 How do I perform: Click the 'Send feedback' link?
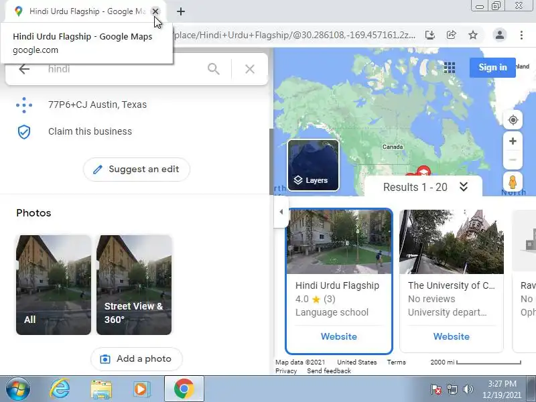[329, 371]
